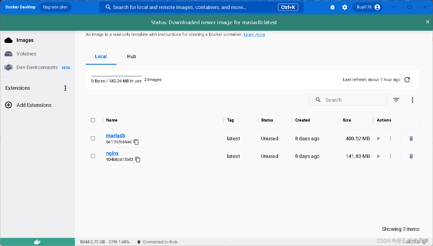Refresh the images list
433x246 pixels.
pyautogui.click(x=407, y=80)
